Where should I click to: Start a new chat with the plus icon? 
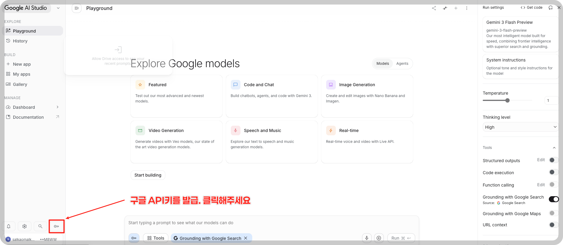[456, 8]
